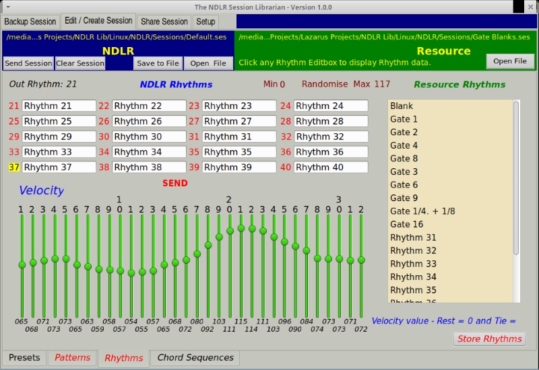Open the Patterns bottom tab

tap(72, 358)
